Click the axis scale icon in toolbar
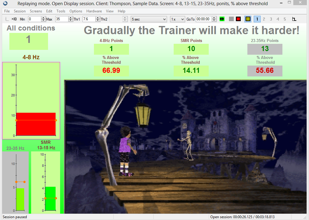The height and width of the screenshot is (220, 309). 7,19
